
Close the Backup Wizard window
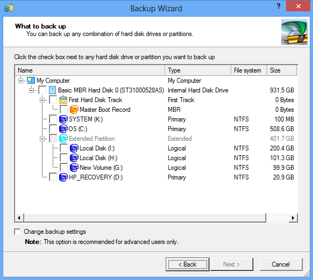point(298,6)
